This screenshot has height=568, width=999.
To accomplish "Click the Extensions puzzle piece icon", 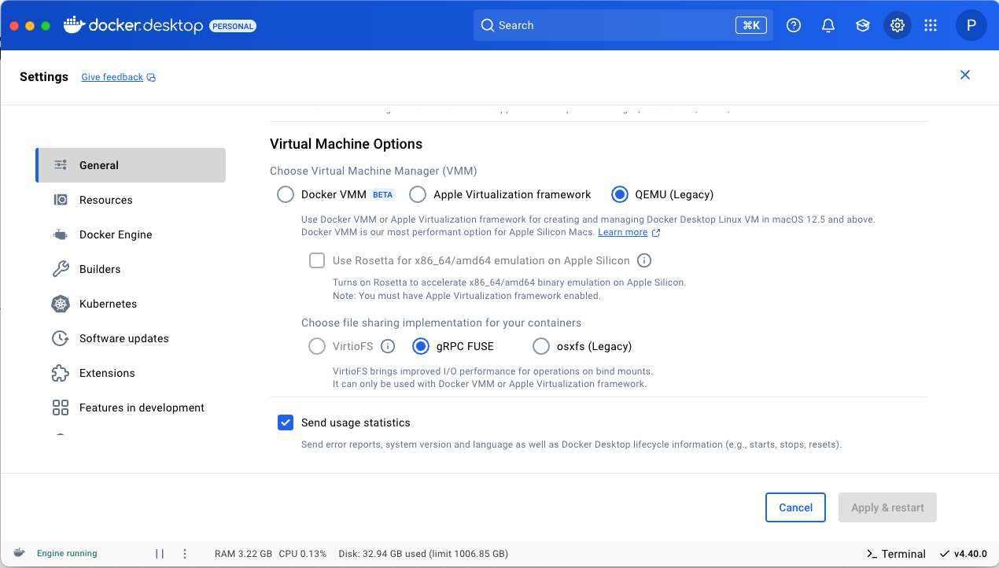I will pos(61,373).
